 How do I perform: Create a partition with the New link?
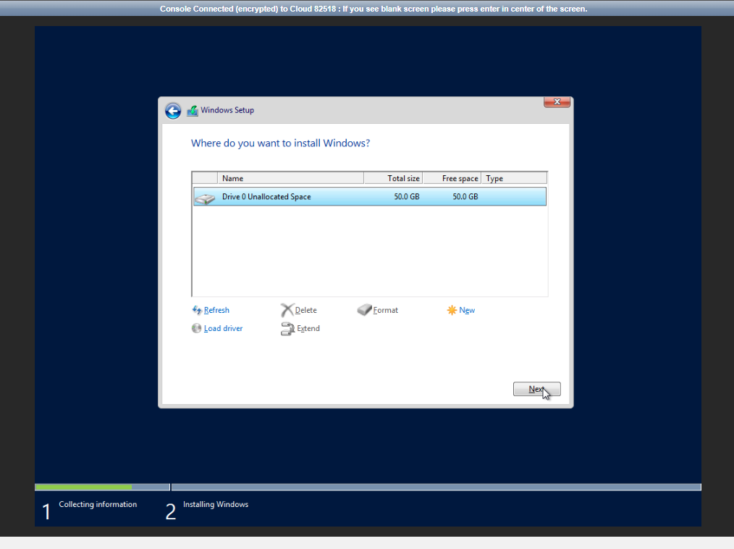[x=467, y=310]
